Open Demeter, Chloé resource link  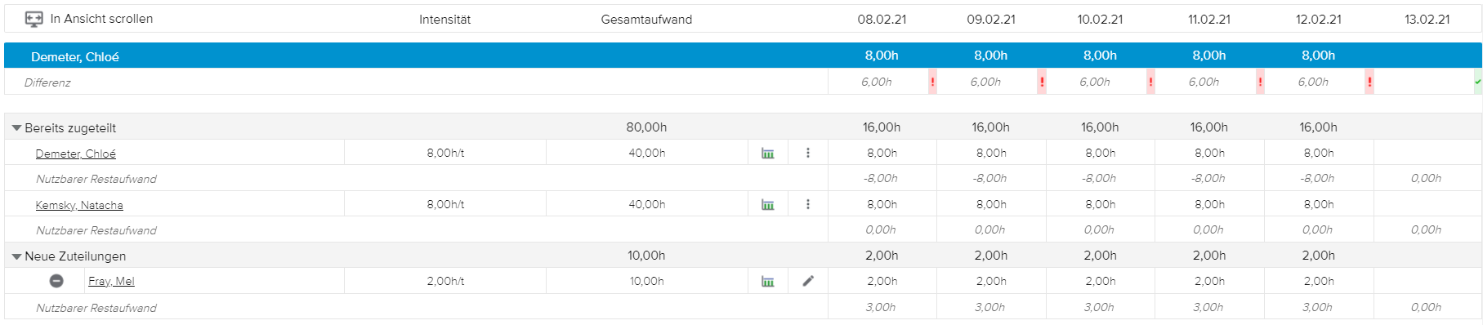[76, 154]
